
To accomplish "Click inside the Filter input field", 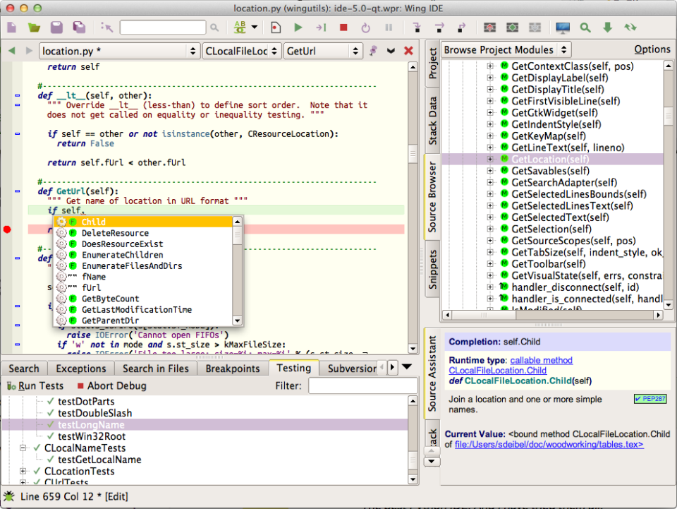I will (362, 385).
